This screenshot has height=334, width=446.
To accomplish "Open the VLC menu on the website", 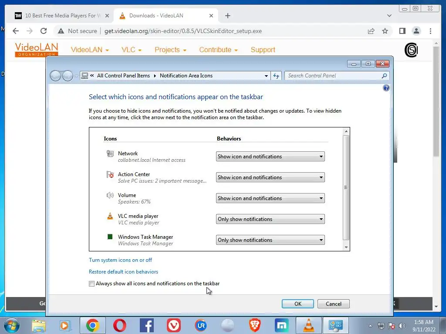I will point(132,50).
